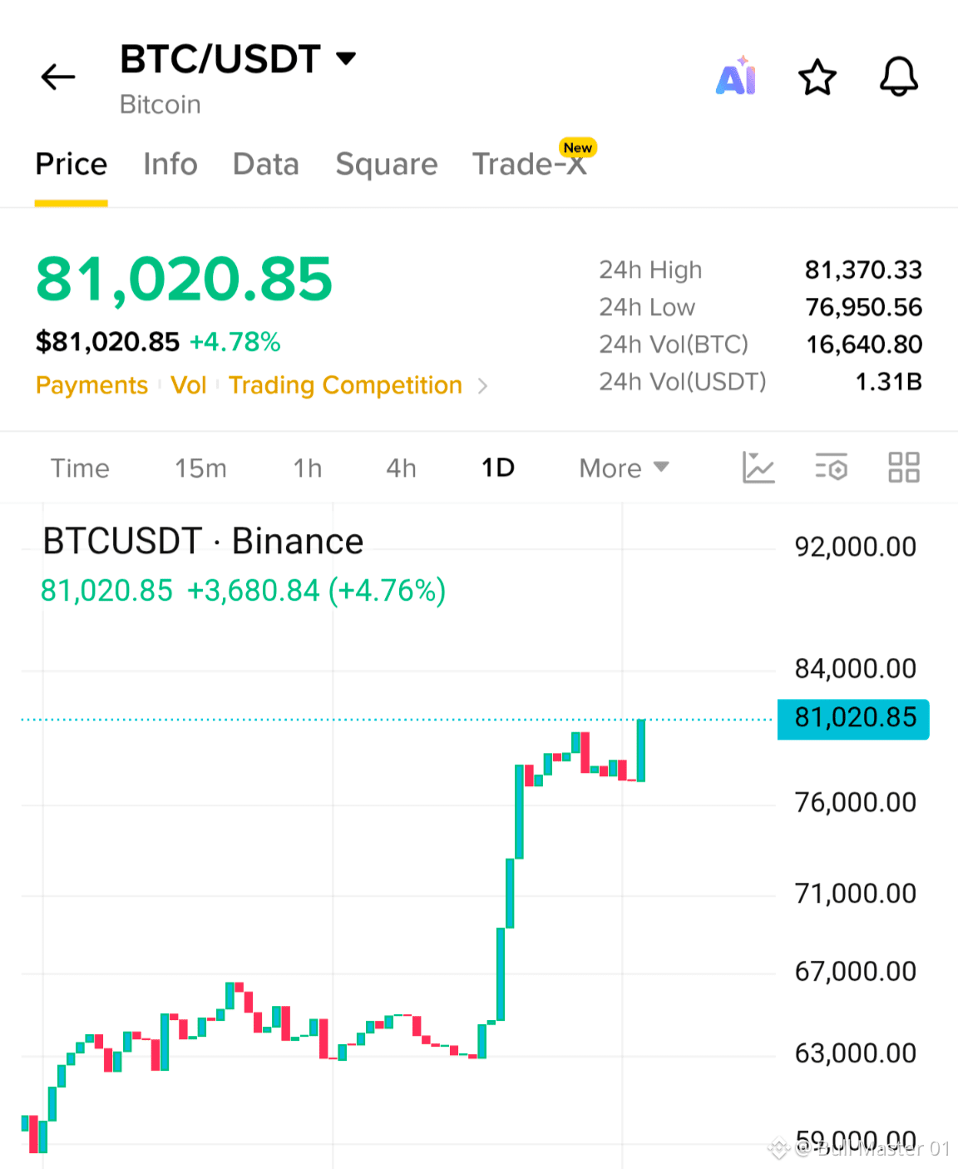958x1169 pixels.
Task: Select the 4h timeframe
Action: [401, 468]
